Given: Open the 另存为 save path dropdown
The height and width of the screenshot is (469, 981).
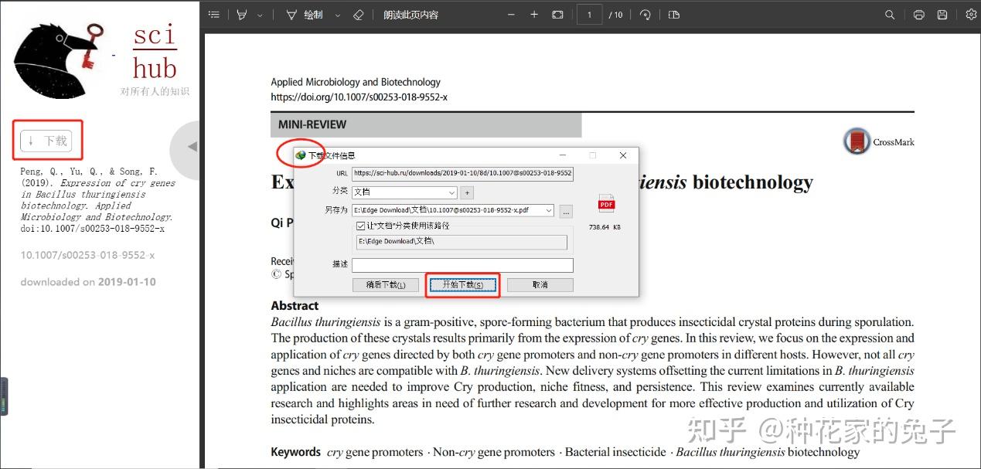Looking at the screenshot, I should 547,210.
